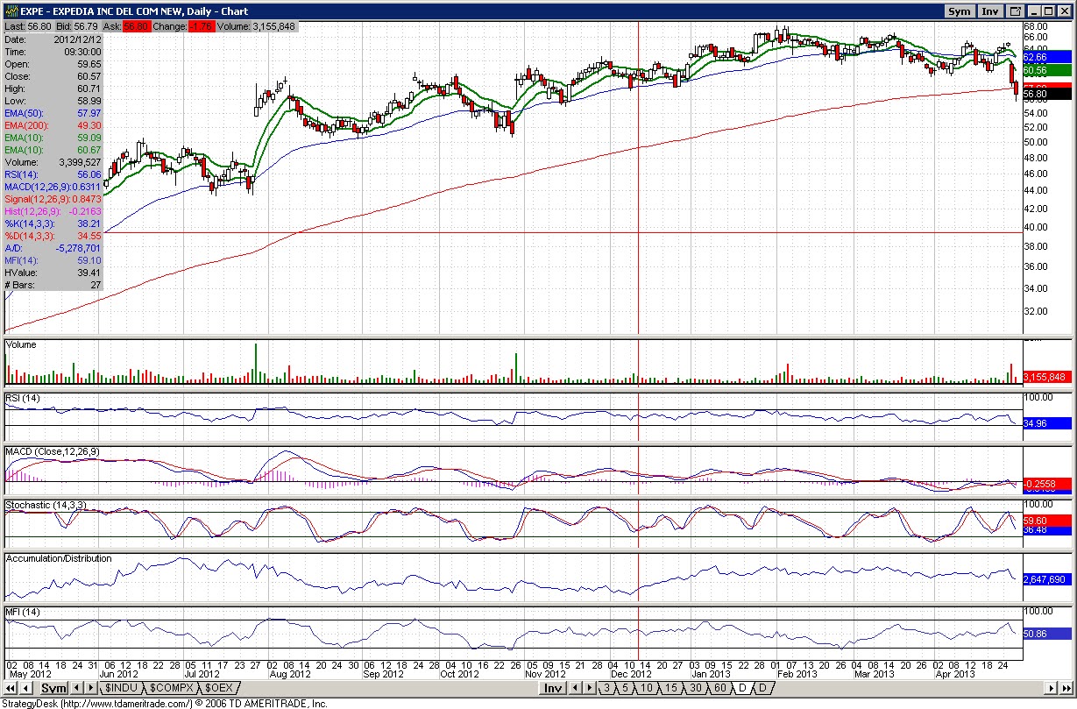Screen dimensions: 1077x709
Task: Select the 5 minute interval tab
Action: coord(625,688)
